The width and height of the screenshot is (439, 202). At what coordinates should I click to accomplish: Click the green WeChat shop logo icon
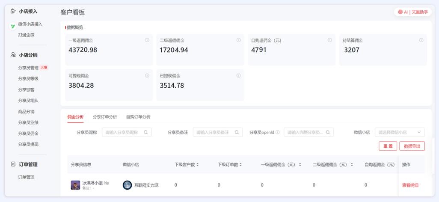tap(12, 27)
